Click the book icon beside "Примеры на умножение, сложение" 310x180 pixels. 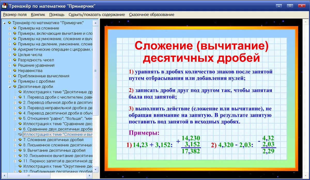point(14,39)
